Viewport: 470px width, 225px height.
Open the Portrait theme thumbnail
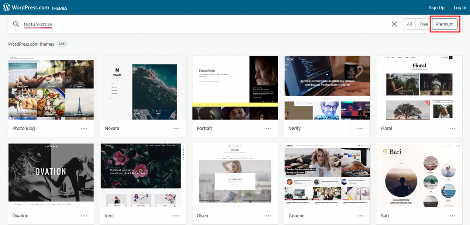[x=235, y=87]
